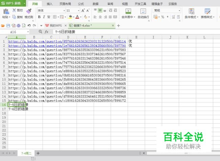Align text right
The height and width of the screenshot is (161, 220).
point(105,17)
